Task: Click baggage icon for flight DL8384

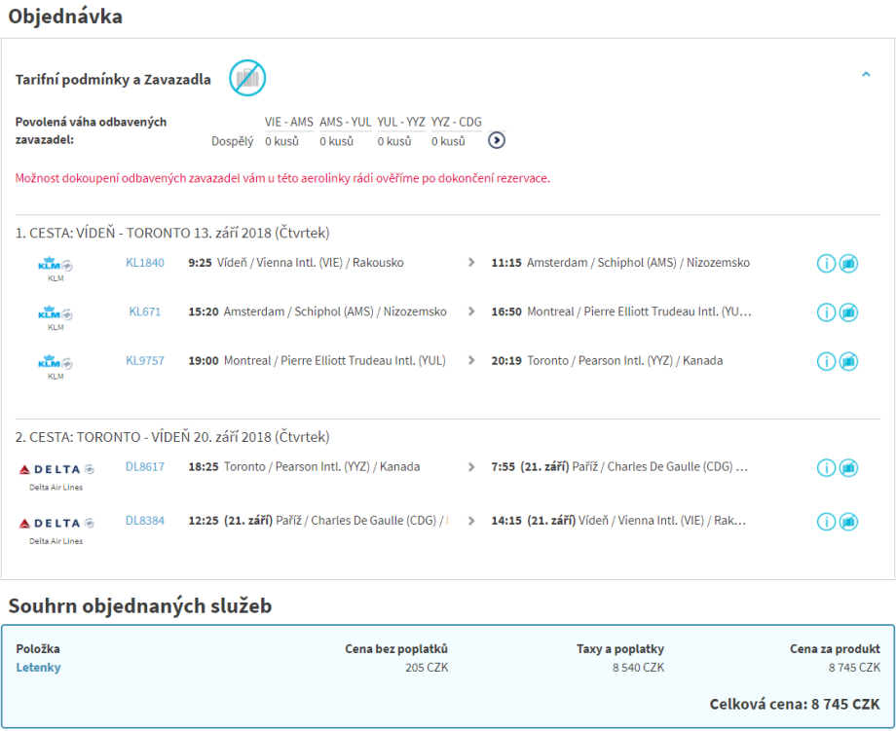Action: click(x=848, y=521)
